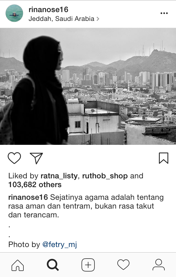Click the paper plane share icon
The height and width of the screenshot is (277, 176).
(x=36, y=158)
